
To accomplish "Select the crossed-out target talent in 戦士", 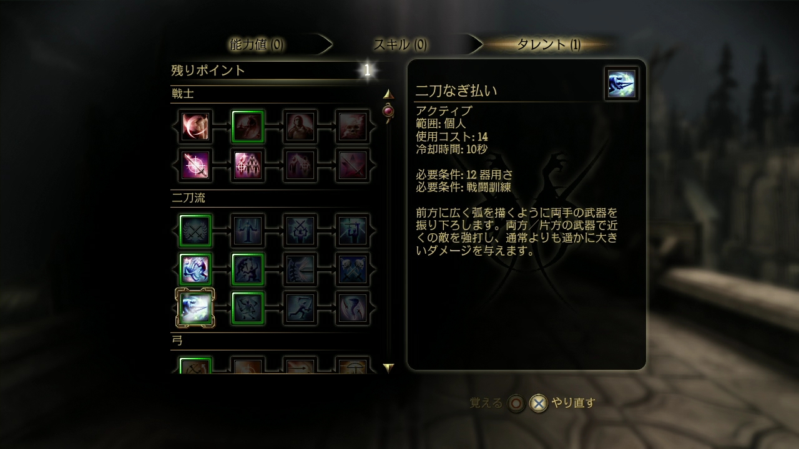I will [195, 165].
